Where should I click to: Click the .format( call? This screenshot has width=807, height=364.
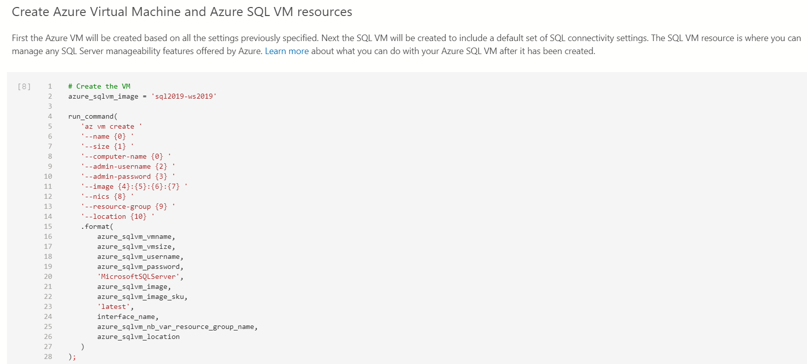pos(97,227)
